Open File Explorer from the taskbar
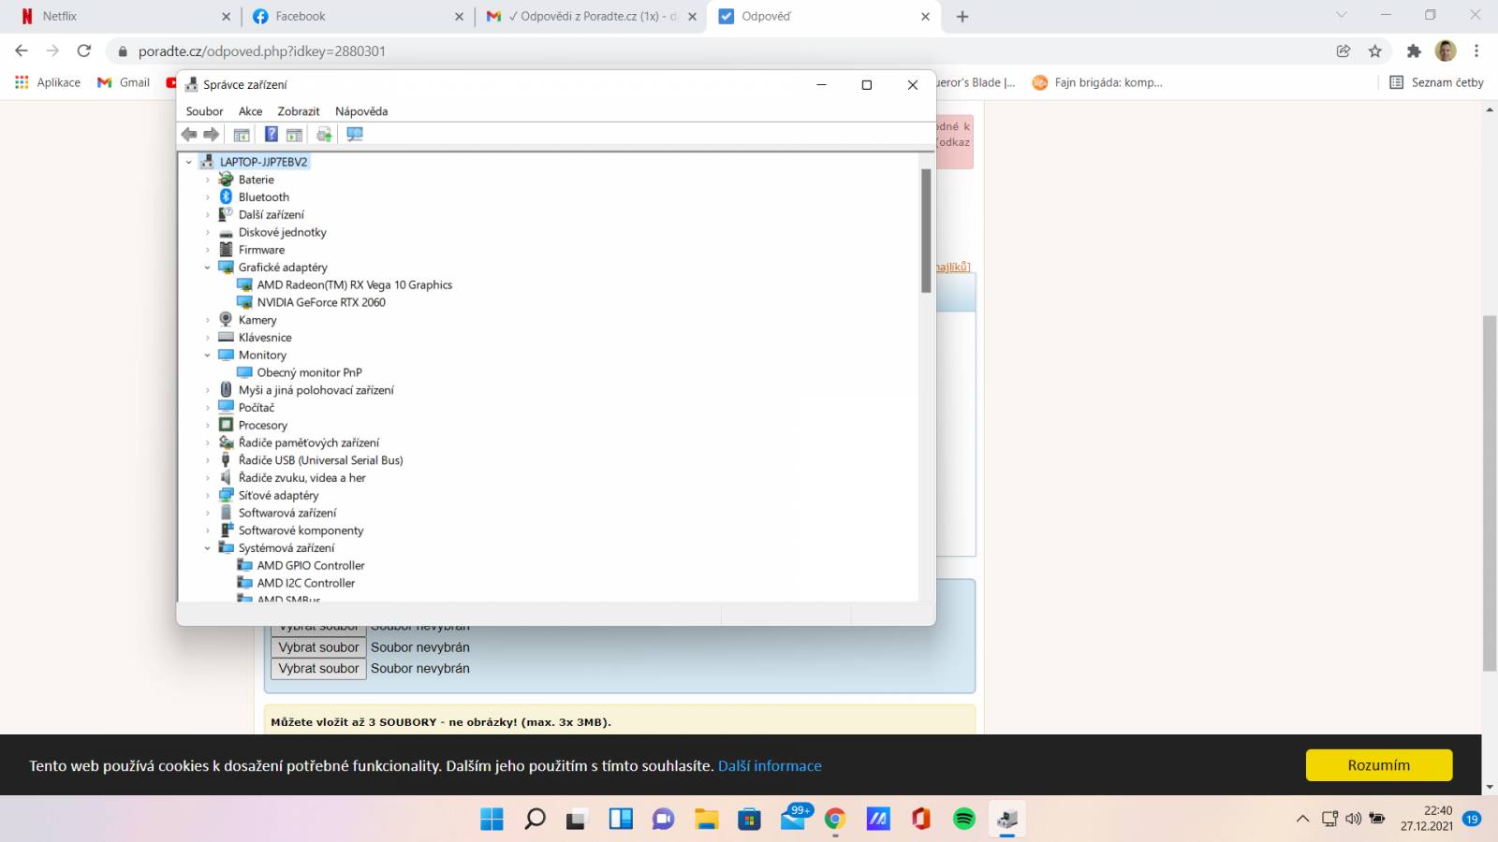Viewport: 1498px width, 842px height. click(x=706, y=820)
